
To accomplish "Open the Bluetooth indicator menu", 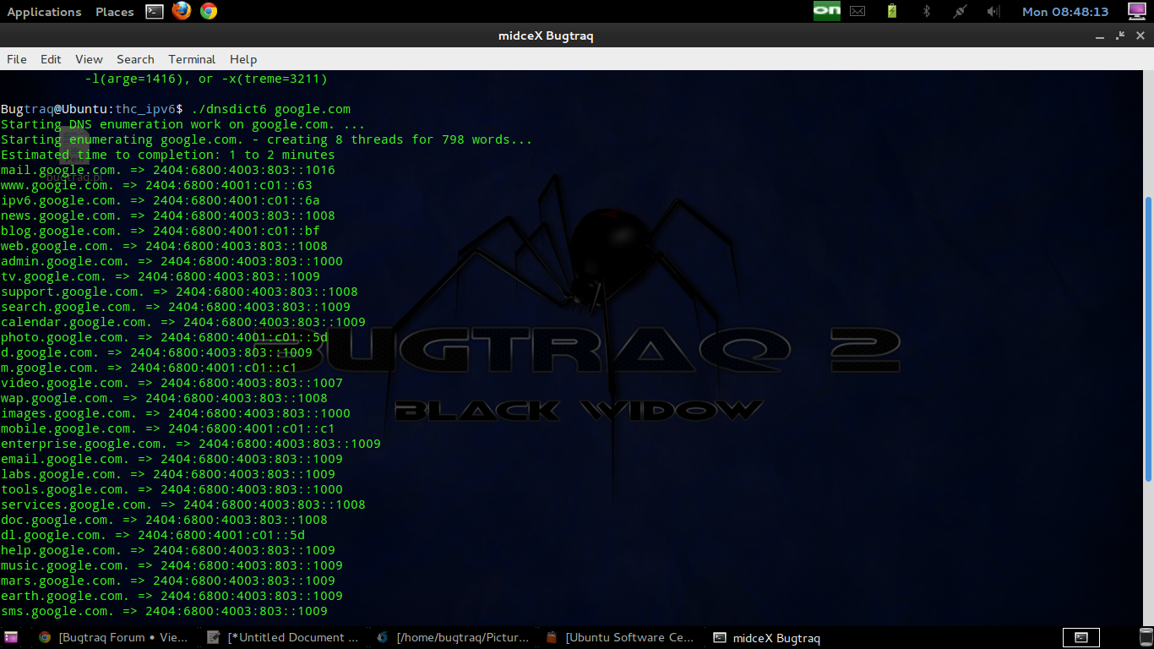I will [x=926, y=11].
